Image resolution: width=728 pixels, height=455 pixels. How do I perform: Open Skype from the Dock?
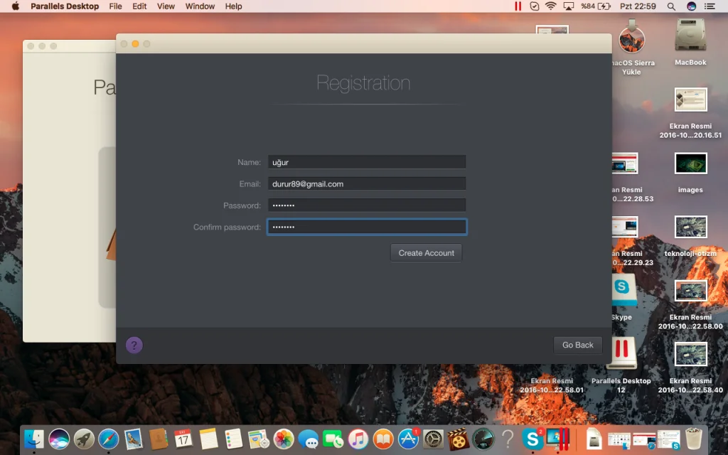pos(532,439)
